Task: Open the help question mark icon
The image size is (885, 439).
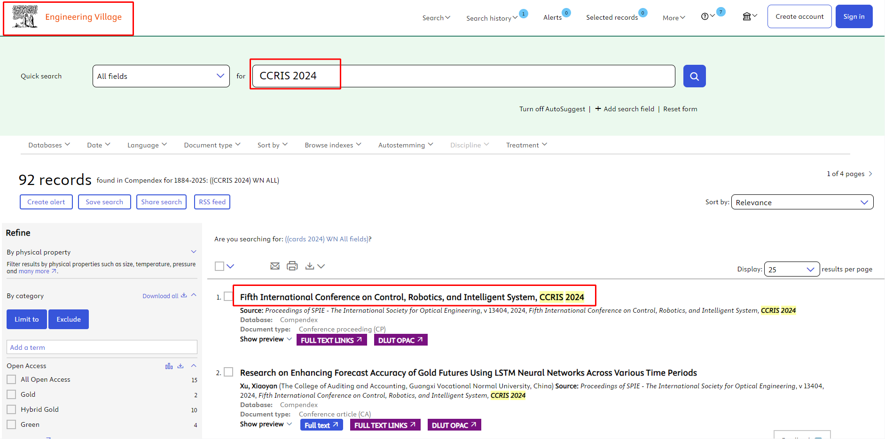Action: pos(705,16)
